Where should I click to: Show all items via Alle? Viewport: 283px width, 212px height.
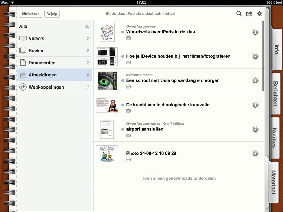point(54,26)
